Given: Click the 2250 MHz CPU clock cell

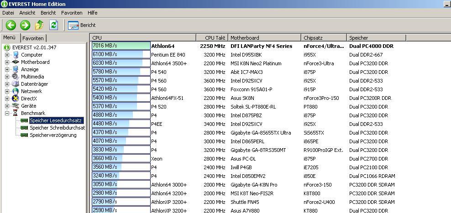Looking at the screenshot, I should tap(213, 46).
